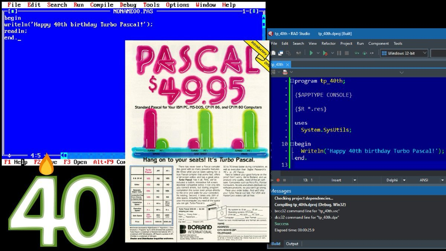Open the ANSI encoding dropdown in status bar
Screen dimensions: 446x251
pyautogui.click(x=442, y=180)
